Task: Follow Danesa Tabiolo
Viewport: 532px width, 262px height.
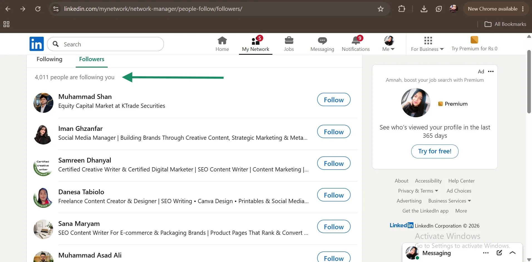Action: (334, 195)
